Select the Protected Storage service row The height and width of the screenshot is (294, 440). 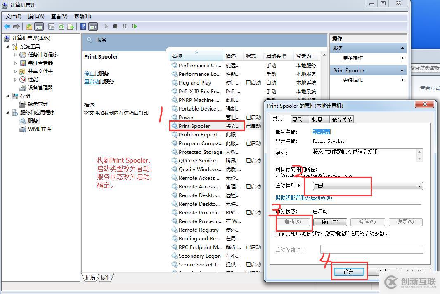click(x=217, y=152)
